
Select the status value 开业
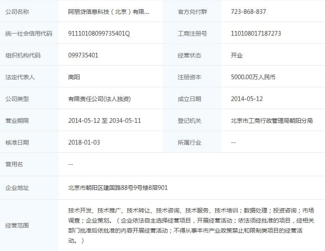click(x=237, y=55)
